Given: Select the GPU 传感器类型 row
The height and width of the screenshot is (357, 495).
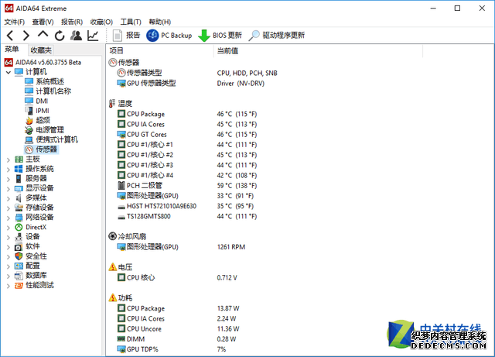Looking at the screenshot, I should click(191, 84).
